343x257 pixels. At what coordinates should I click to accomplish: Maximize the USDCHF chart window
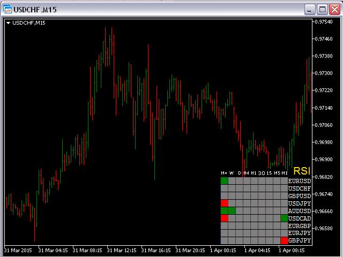point(322,9)
